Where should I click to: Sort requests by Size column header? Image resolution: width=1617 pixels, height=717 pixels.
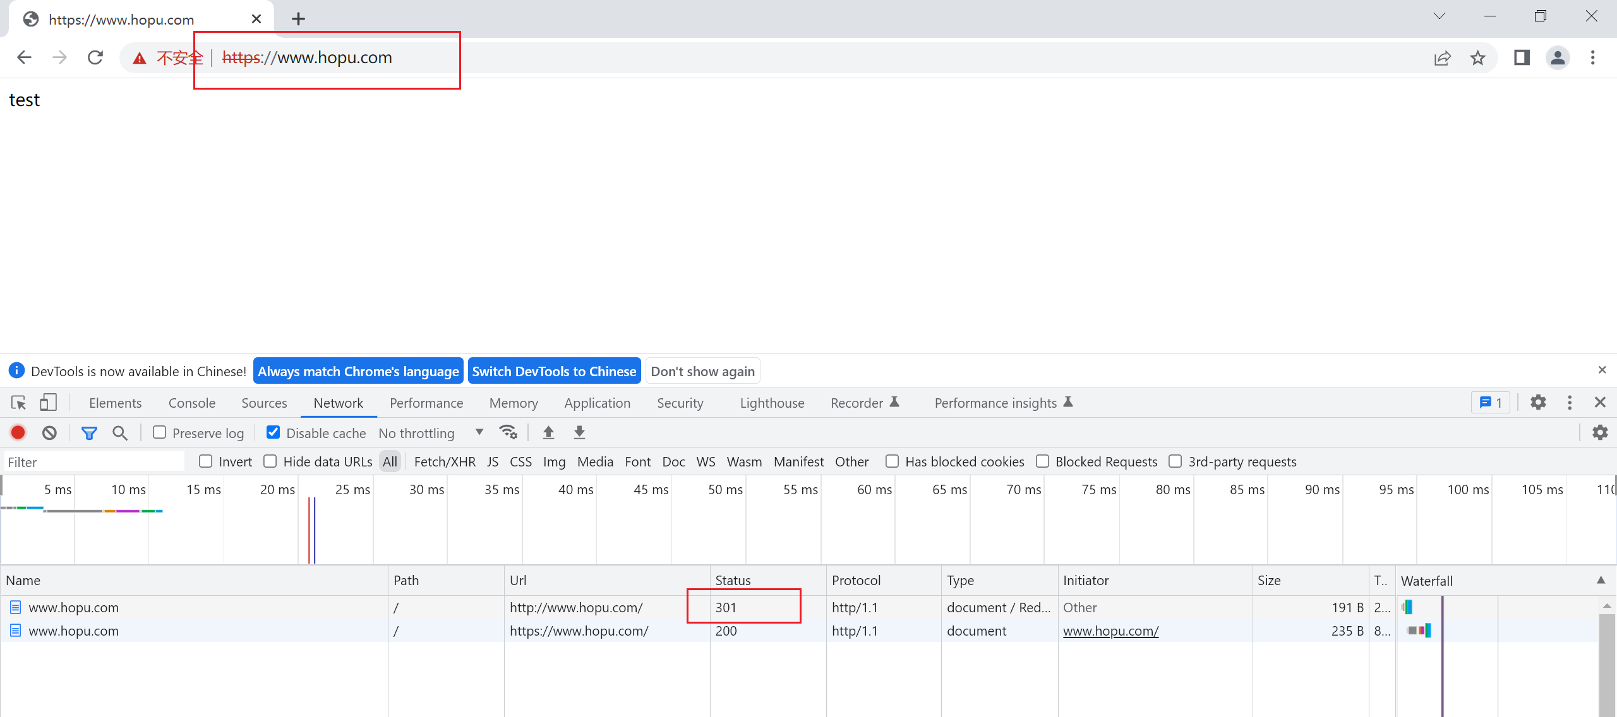[x=1310, y=581]
